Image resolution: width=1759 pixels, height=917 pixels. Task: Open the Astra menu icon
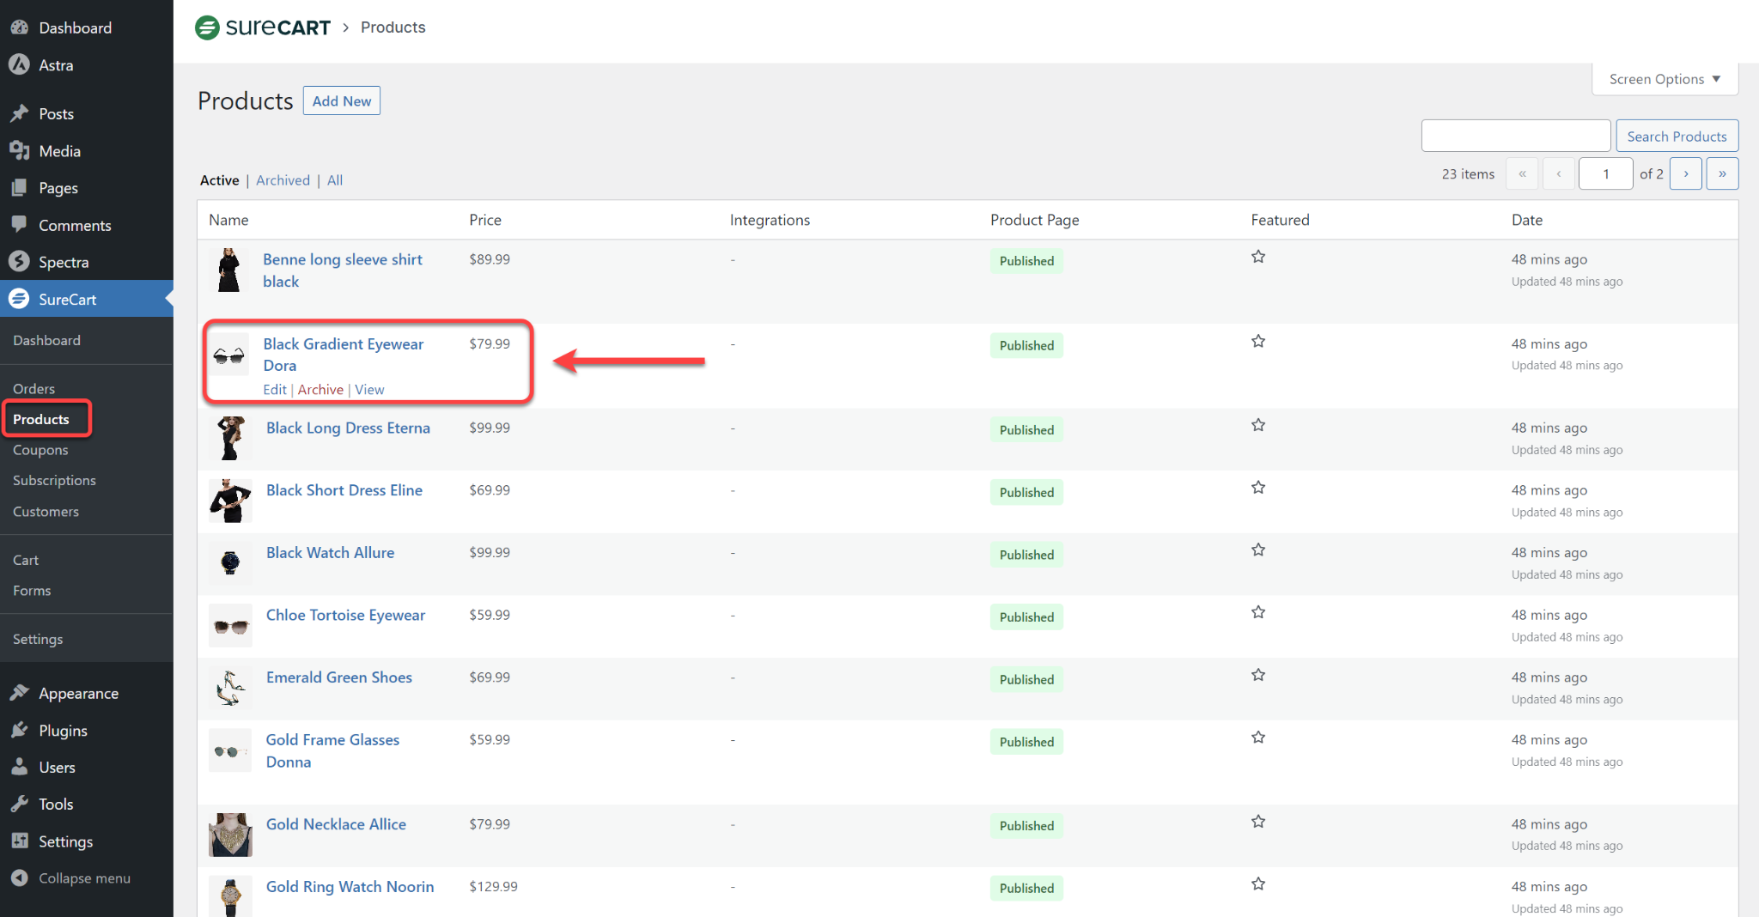point(19,65)
